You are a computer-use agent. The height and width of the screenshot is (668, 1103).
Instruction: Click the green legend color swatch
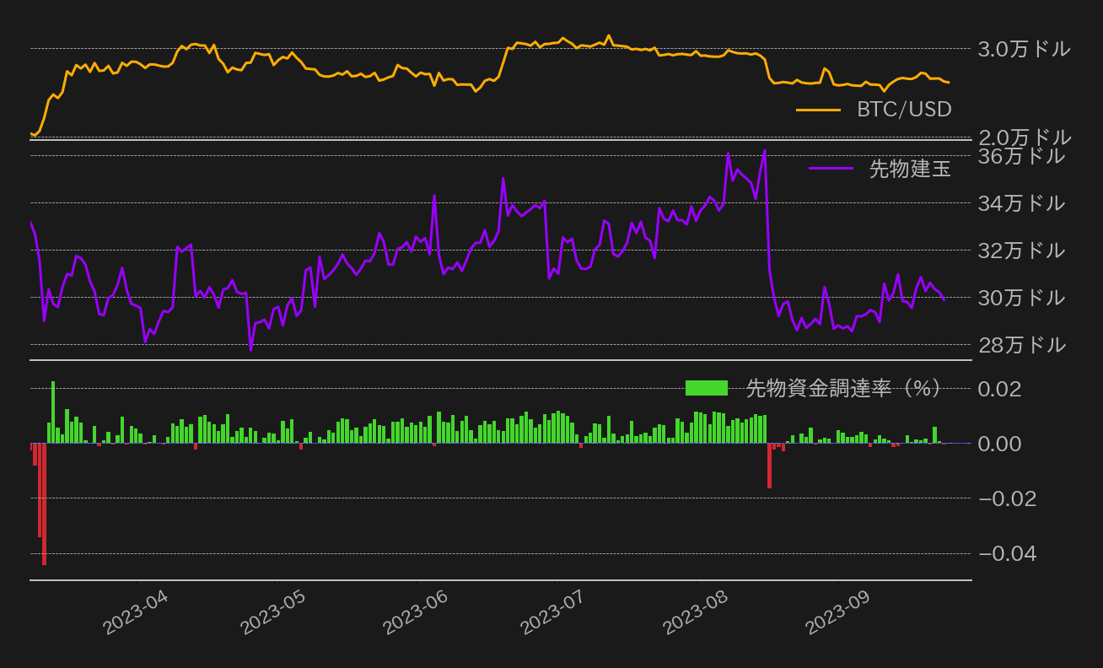click(707, 388)
